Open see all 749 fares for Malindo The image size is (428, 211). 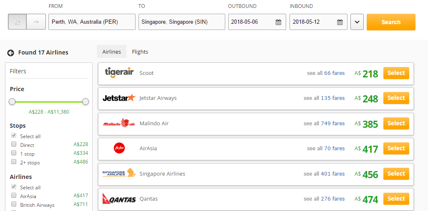pos(324,123)
